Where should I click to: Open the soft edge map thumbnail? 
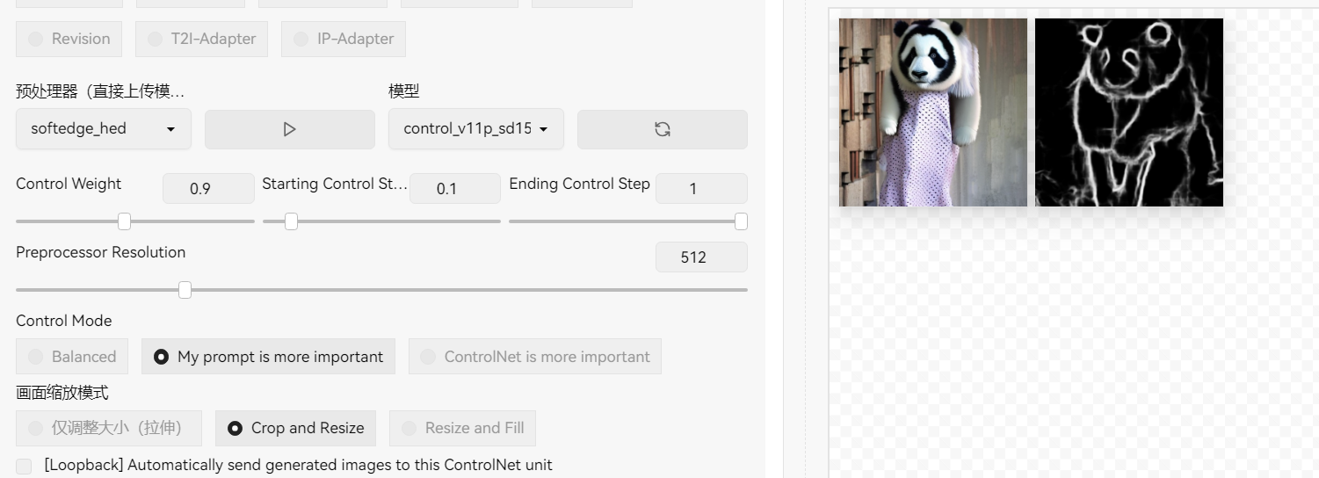click(x=1128, y=112)
